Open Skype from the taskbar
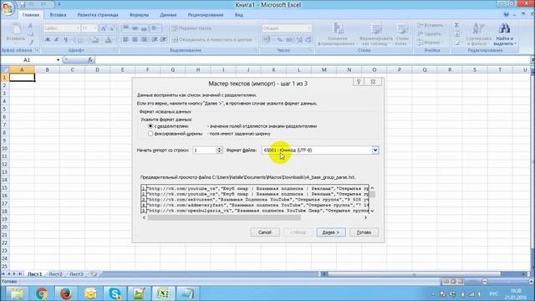The width and height of the screenshot is (535, 301). pos(115,293)
